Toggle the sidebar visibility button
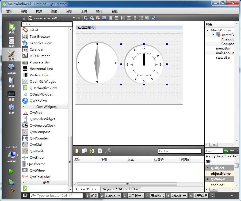The width and height of the screenshot is (241, 201). 25,195
